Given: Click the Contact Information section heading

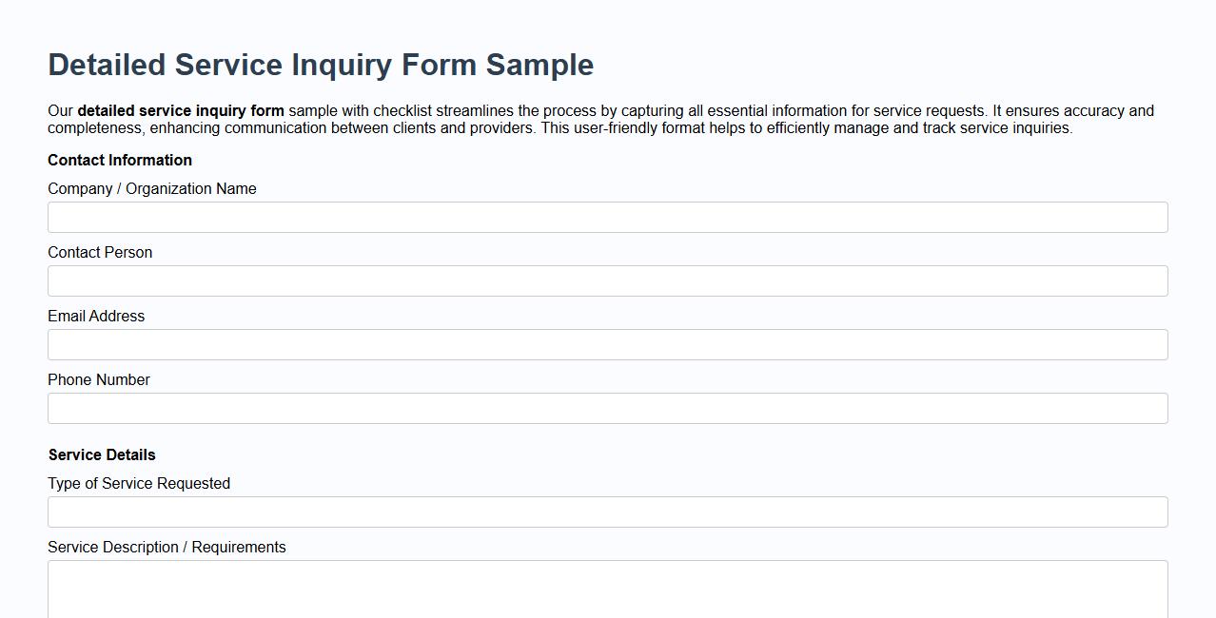Looking at the screenshot, I should tap(119, 160).
